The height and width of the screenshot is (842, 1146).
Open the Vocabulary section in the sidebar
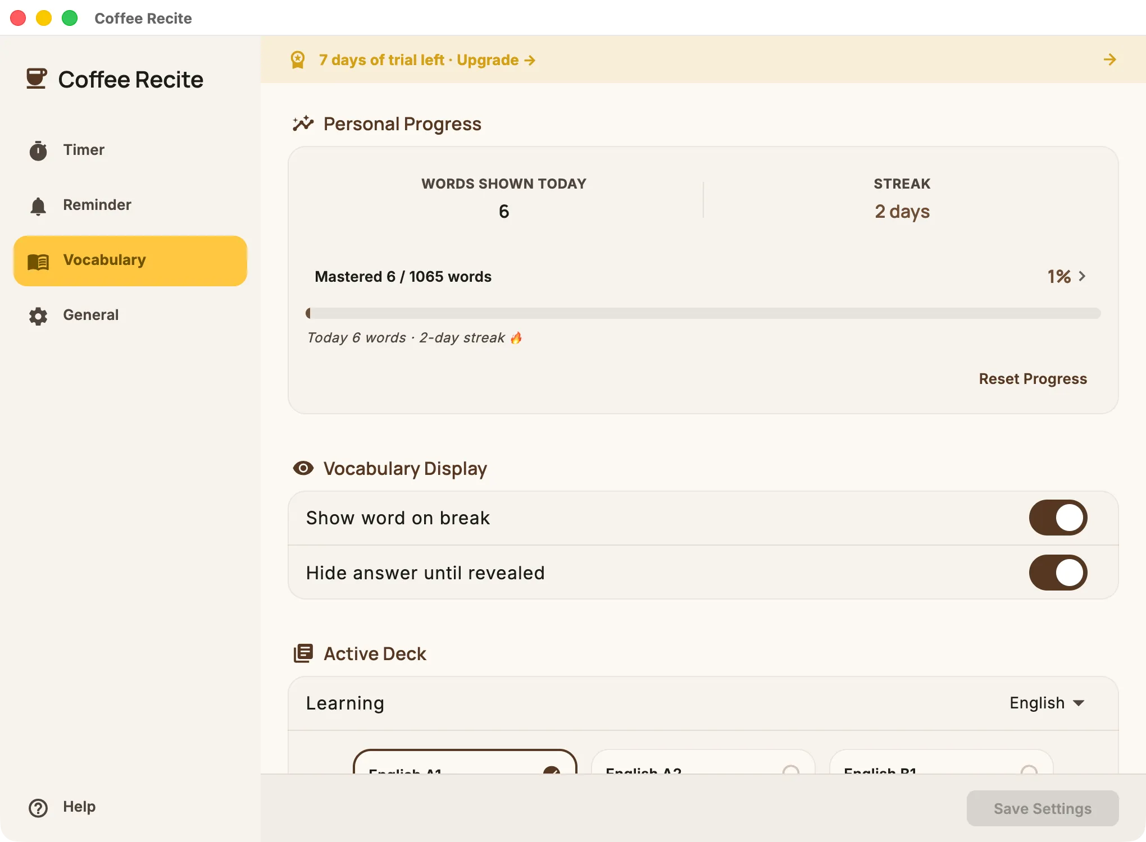coord(130,261)
